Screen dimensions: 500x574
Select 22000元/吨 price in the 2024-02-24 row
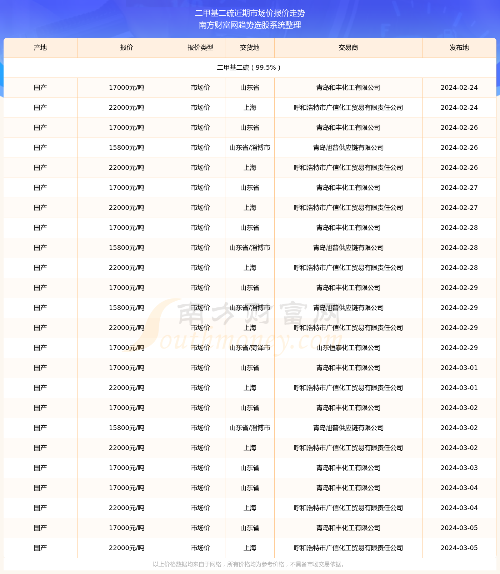coord(126,108)
